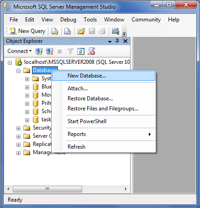Open the Help menu
Image resolution: width=200 pixels, height=208 pixels.
click(174, 20)
